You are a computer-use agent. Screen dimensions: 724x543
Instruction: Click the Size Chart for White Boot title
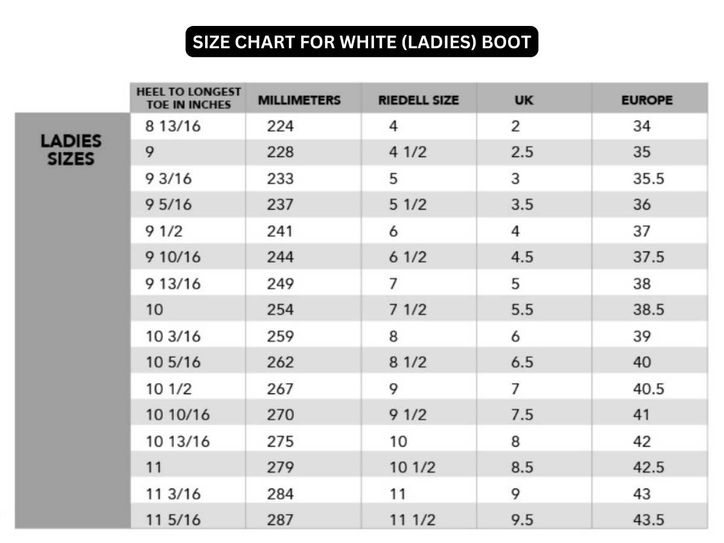point(361,42)
